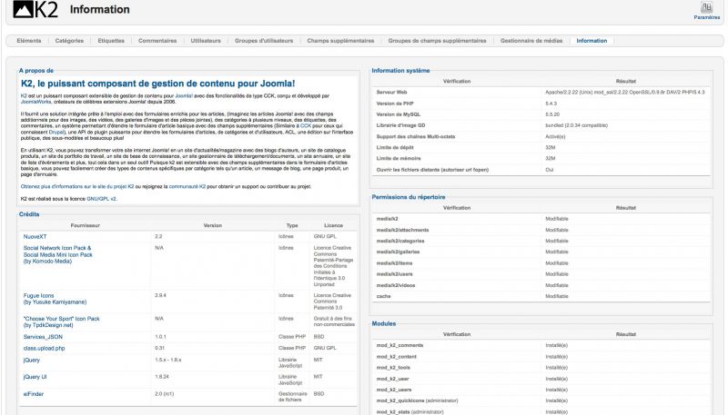Follow the NuoveXT credits link

(x=35, y=237)
